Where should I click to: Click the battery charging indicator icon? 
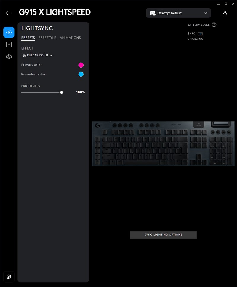click(x=200, y=34)
